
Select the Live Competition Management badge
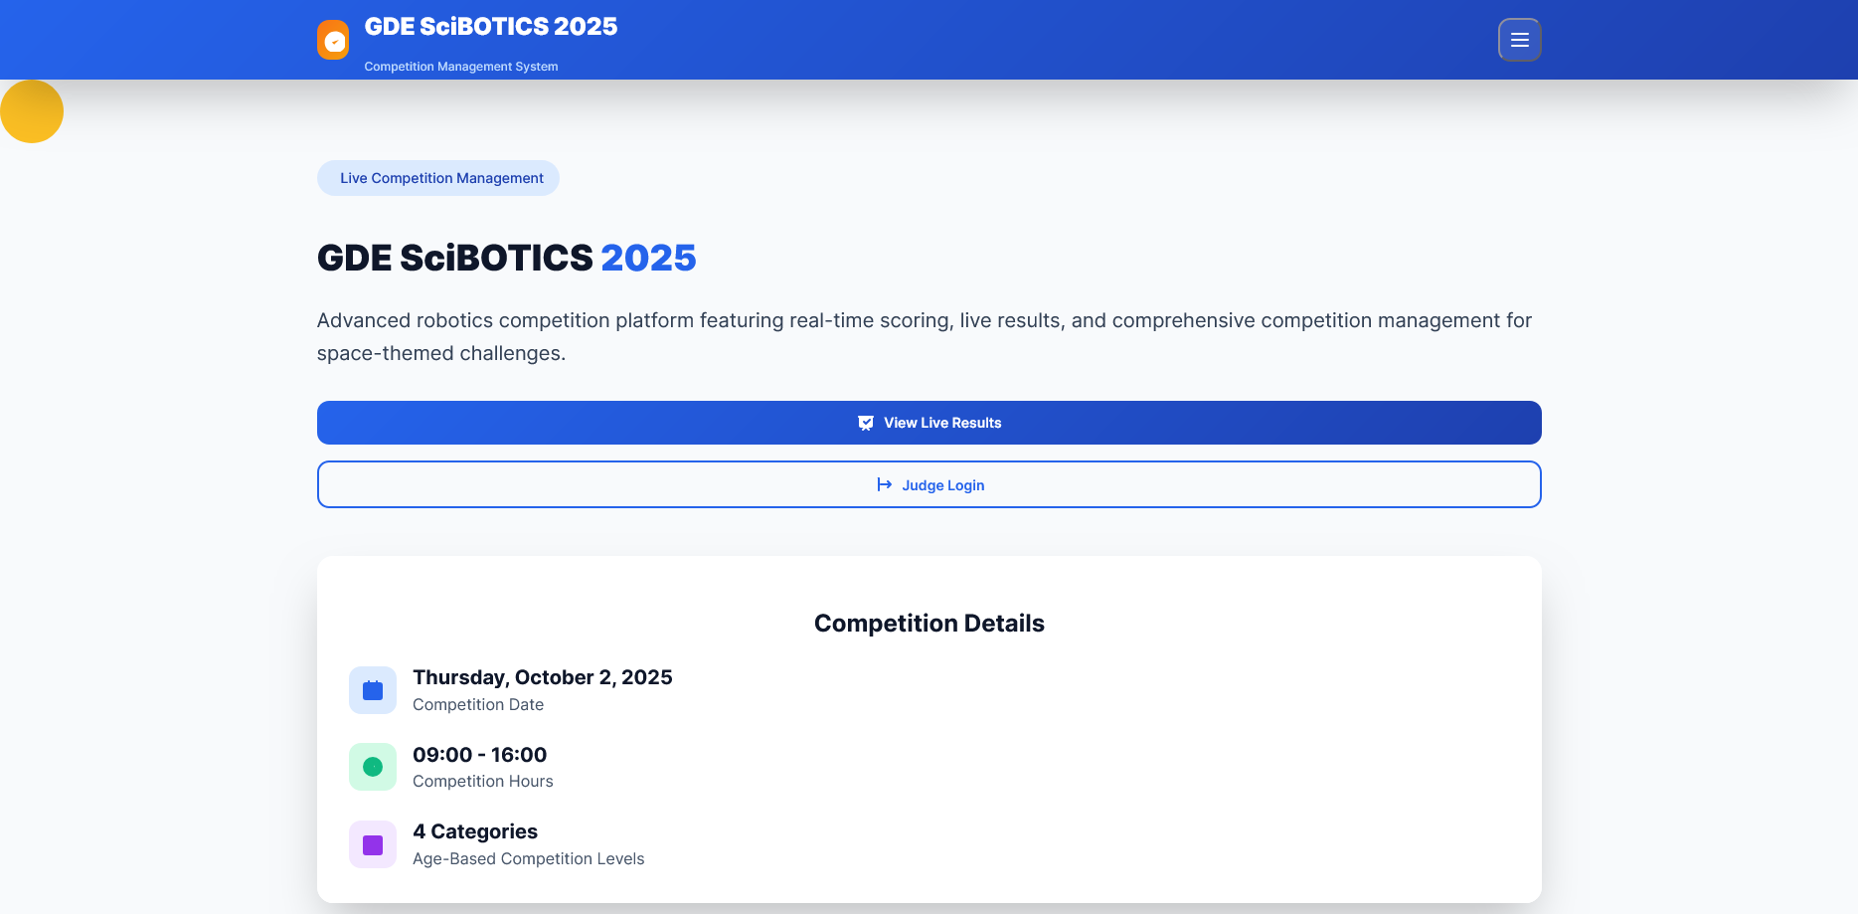[437, 177]
